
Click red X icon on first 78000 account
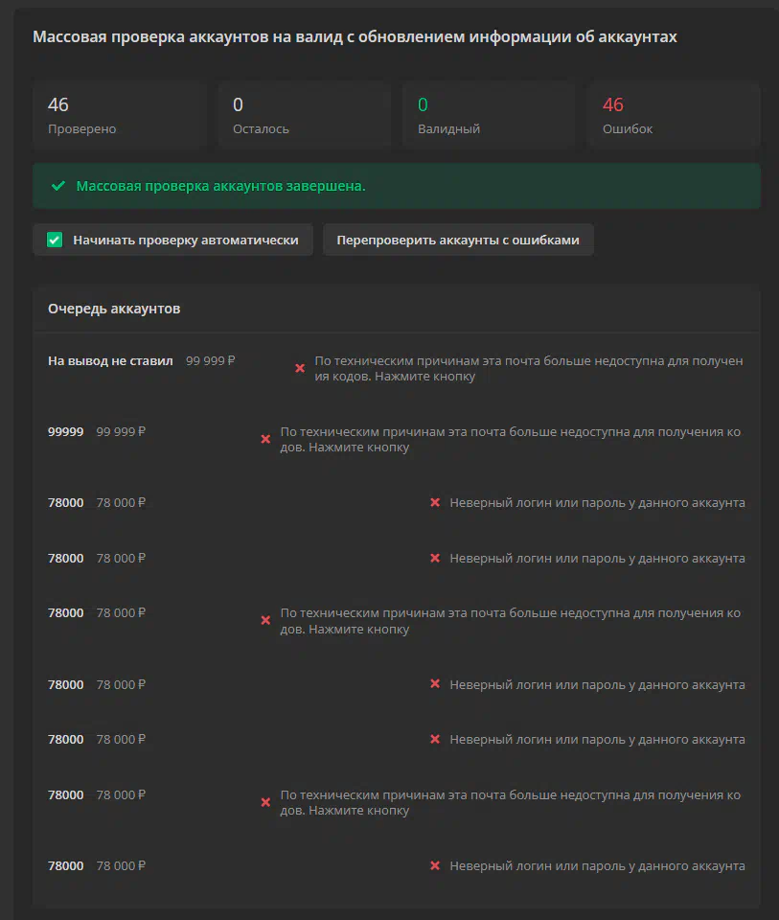435,502
